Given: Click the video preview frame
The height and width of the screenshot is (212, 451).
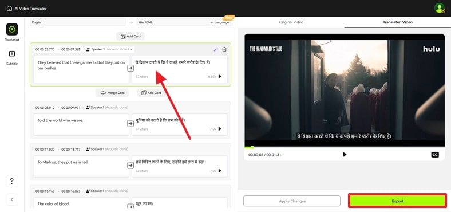Looking at the screenshot, I should pos(345,90).
